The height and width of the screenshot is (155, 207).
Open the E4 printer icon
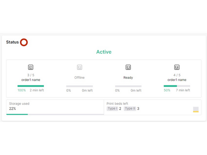pyautogui.click(x=177, y=67)
